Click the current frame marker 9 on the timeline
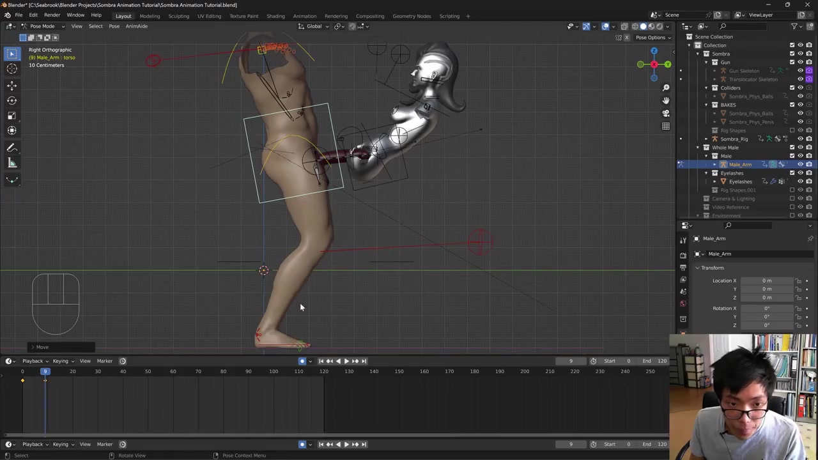 45,371
